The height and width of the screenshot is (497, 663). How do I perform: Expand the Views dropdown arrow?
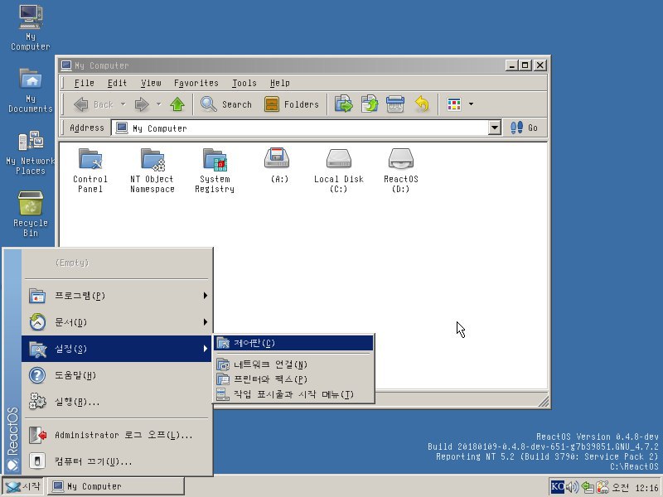pos(471,104)
